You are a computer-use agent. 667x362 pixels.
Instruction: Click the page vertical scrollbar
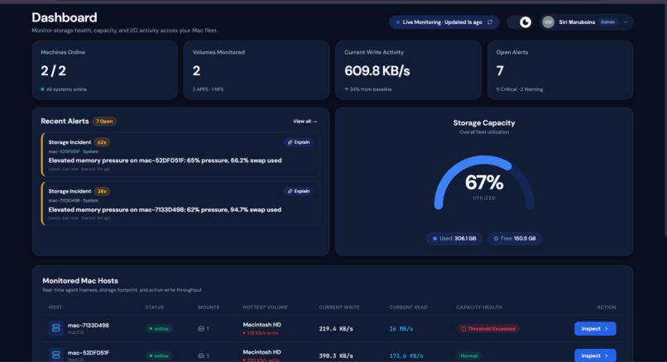point(665,119)
